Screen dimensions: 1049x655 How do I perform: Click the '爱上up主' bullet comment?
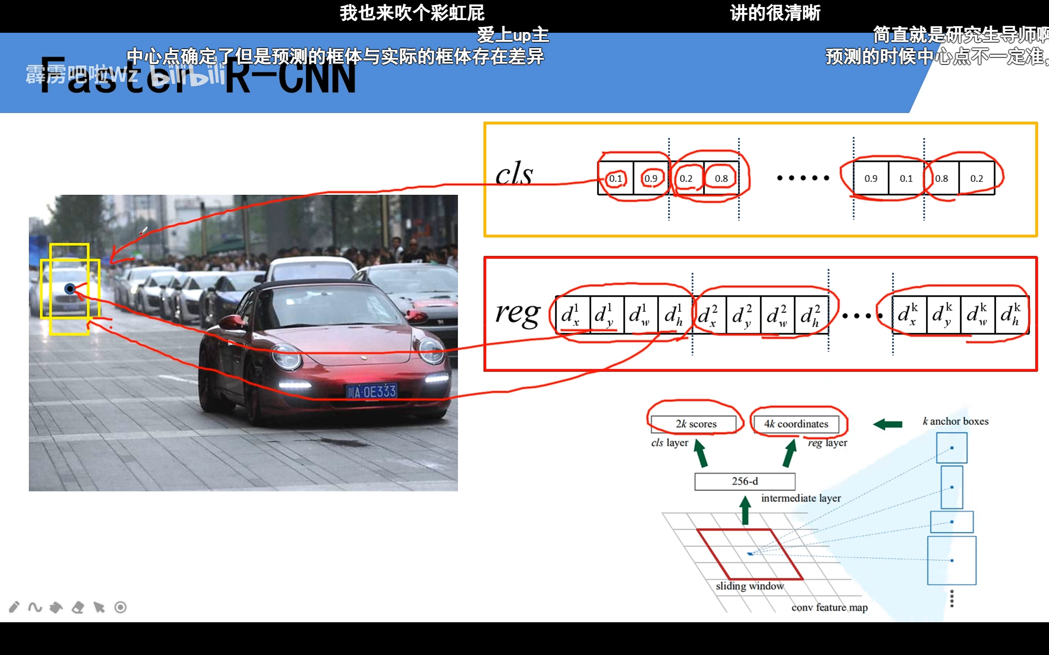pos(513,35)
